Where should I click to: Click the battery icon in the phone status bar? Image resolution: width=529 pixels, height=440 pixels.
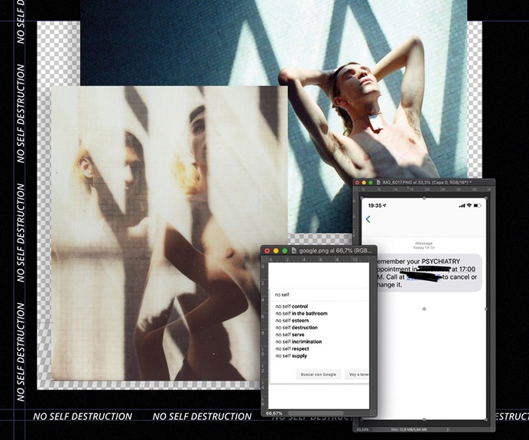click(477, 205)
